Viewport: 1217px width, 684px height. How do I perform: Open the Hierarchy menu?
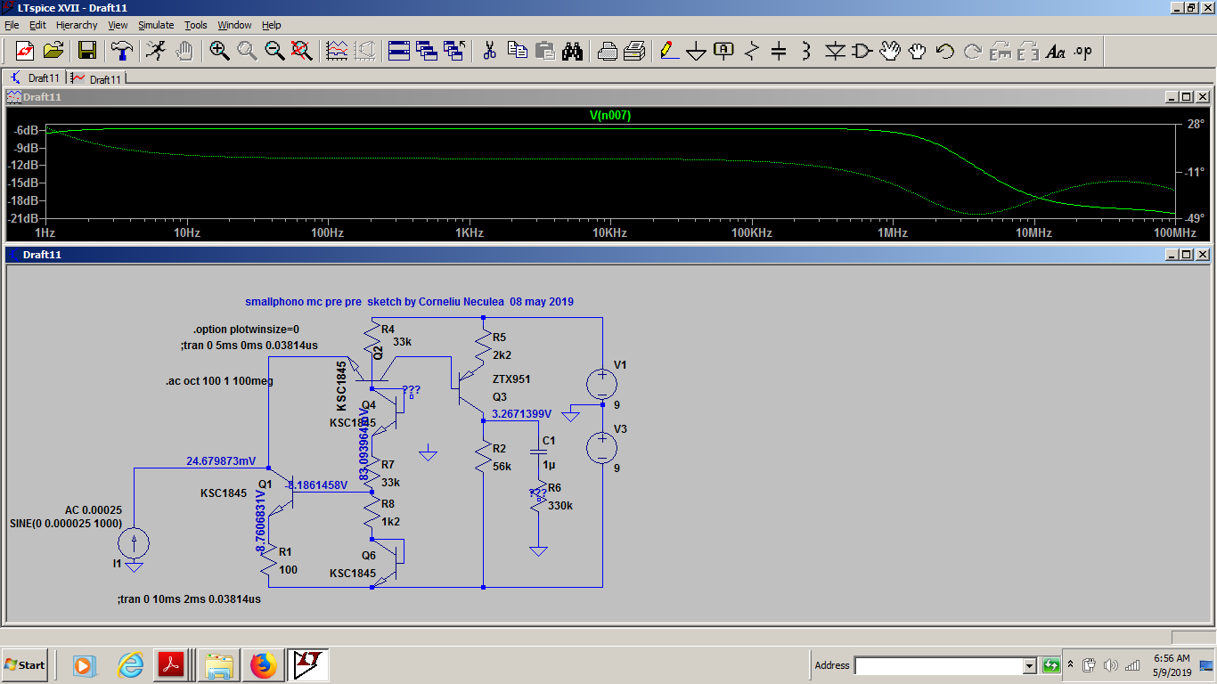77,25
